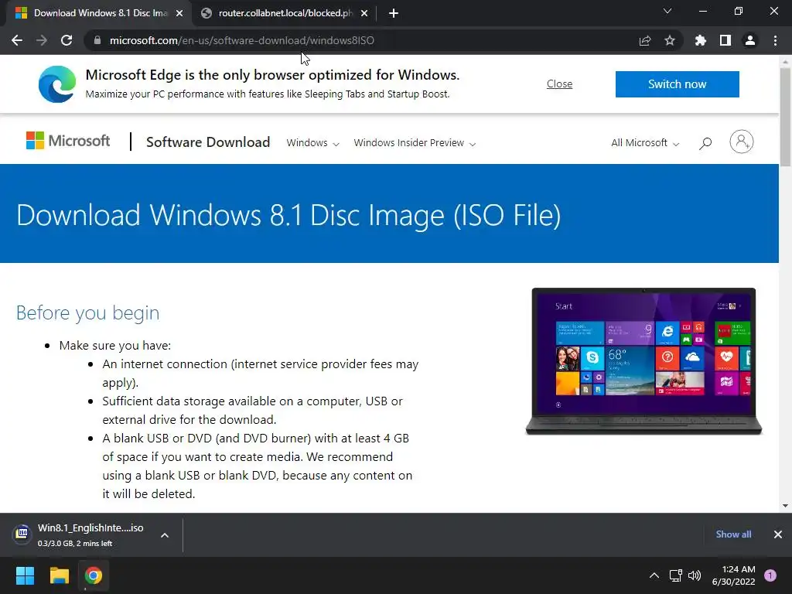Viewport: 792px width, 594px height.
Task: Close the Download Windows 8.1 tab
Action: tap(179, 13)
